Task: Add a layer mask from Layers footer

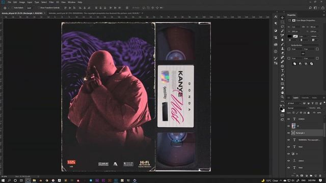Action: click(x=302, y=176)
